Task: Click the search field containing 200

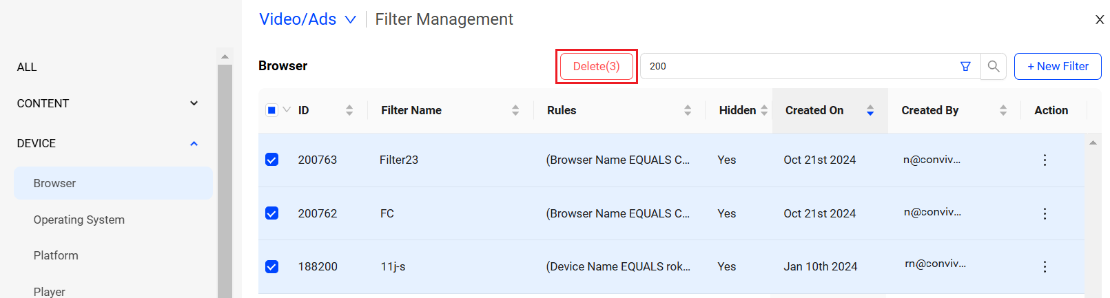Action: point(799,66)
